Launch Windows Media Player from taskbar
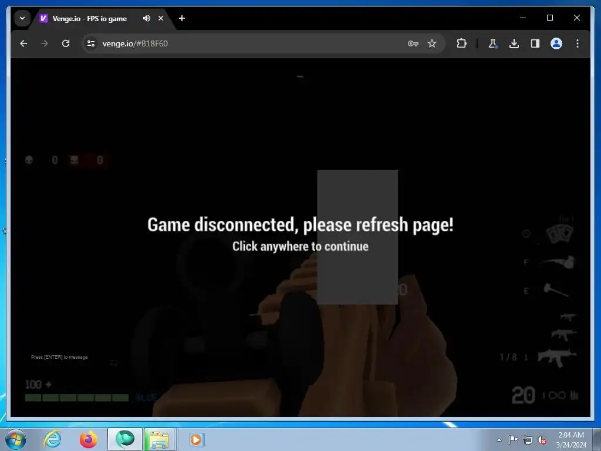This screenshot has width=601, height=451. 197,439
